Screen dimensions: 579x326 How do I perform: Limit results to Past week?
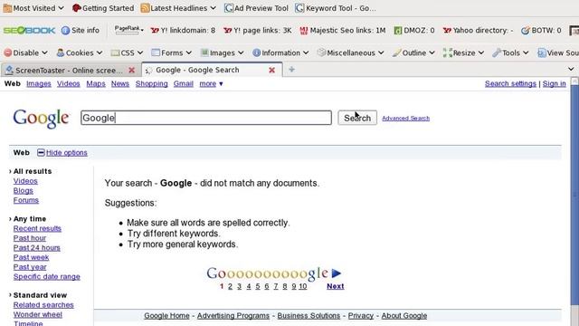pos(31,257)
